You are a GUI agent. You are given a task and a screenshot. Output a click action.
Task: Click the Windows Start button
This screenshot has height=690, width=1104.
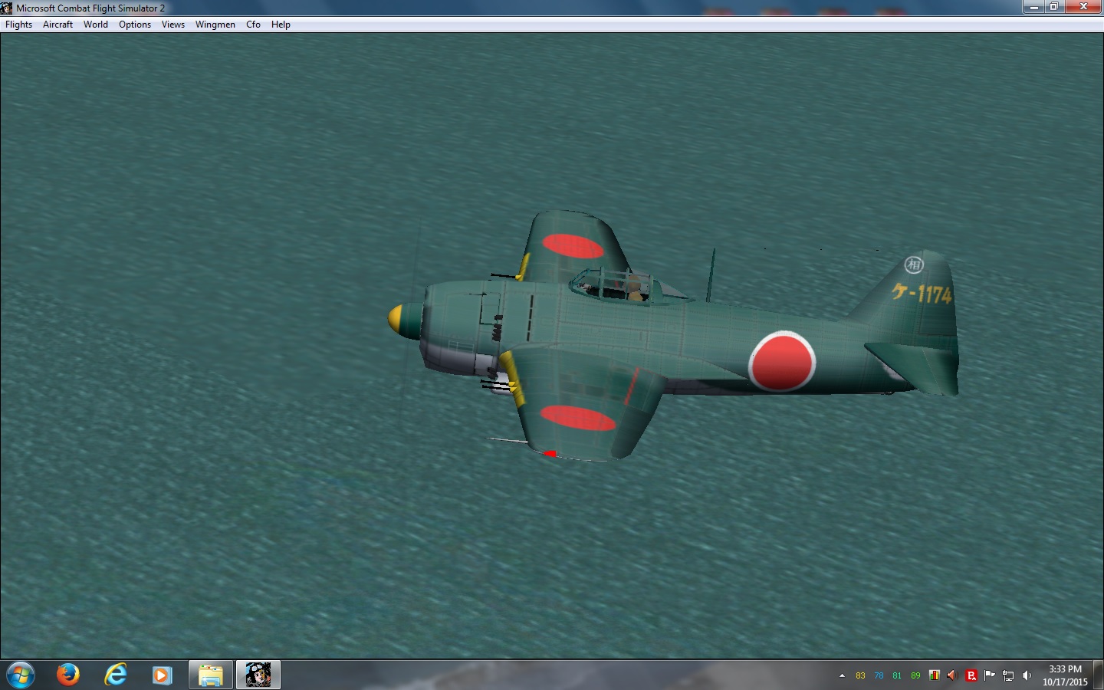[21, 675]
